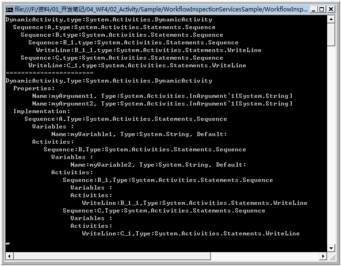Click the 'Name:myArgument1' line
The image size is (341, 266).
162,96
